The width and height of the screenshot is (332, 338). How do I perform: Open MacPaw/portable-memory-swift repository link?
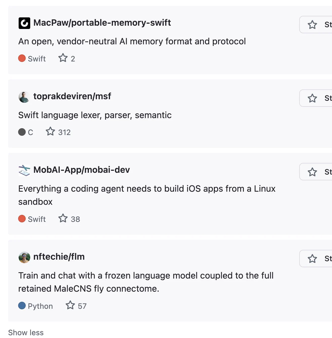[102, 23]
